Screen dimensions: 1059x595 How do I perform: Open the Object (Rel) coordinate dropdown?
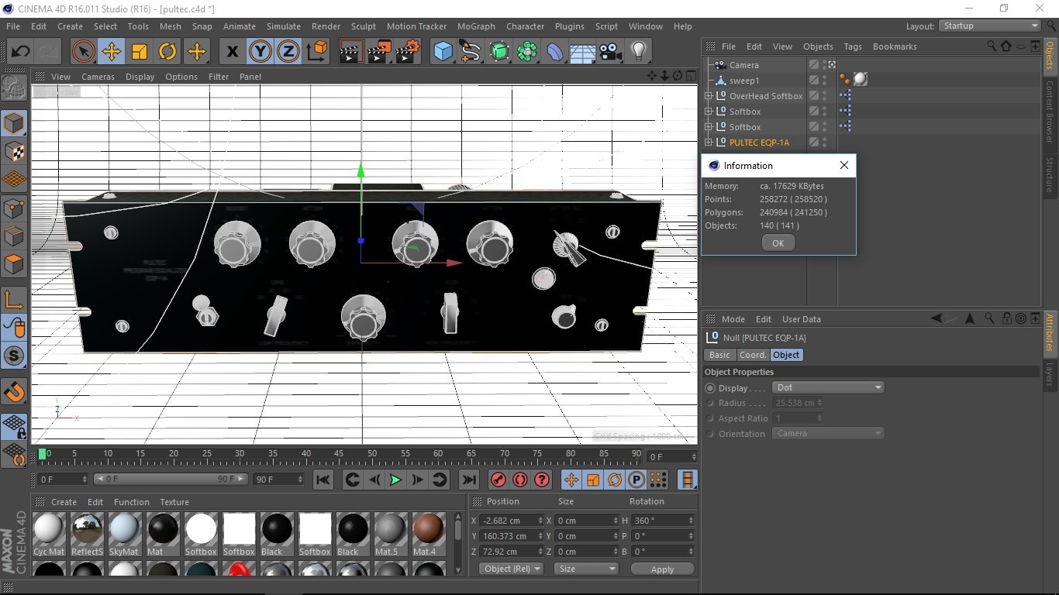512,569
